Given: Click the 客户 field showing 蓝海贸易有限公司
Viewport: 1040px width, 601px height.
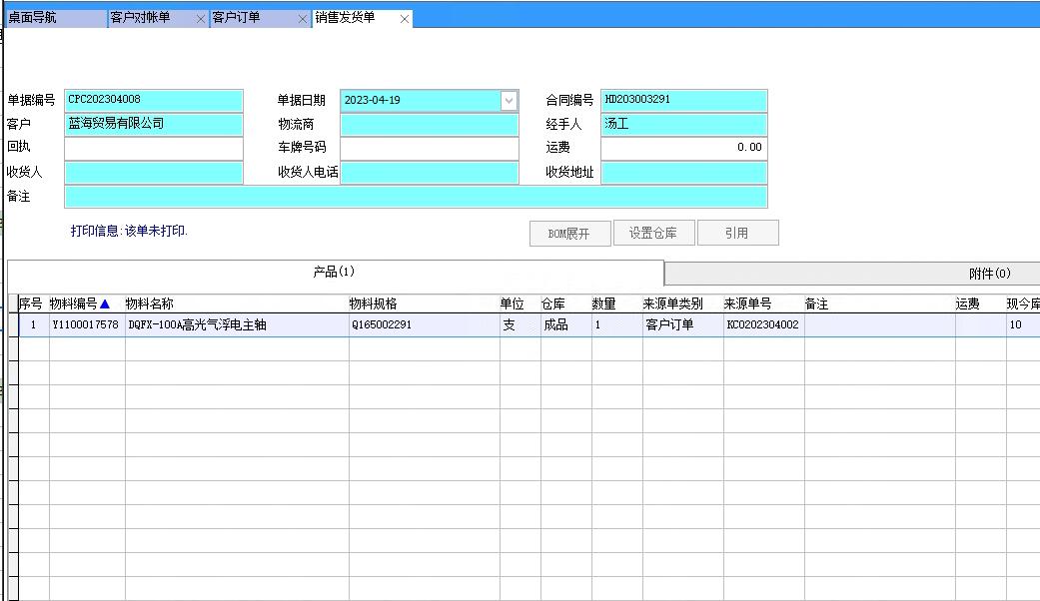Looking at the screenshot, I should [x=153, y=124].
